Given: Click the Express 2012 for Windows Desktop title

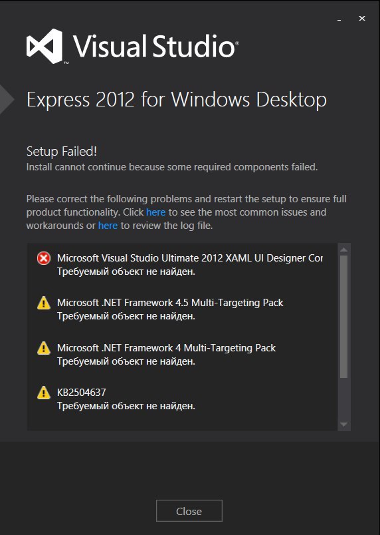Looking at the screenshot, I should (176, 100).
